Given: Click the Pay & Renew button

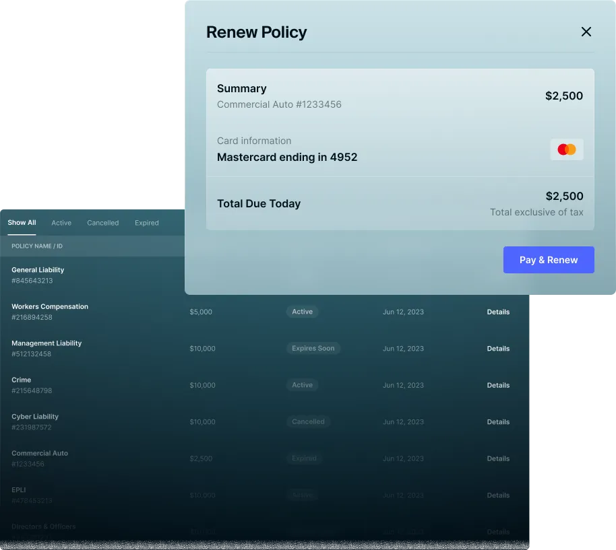Looking at the screenshot, I should pyautogui.click(x=549, y=260).
